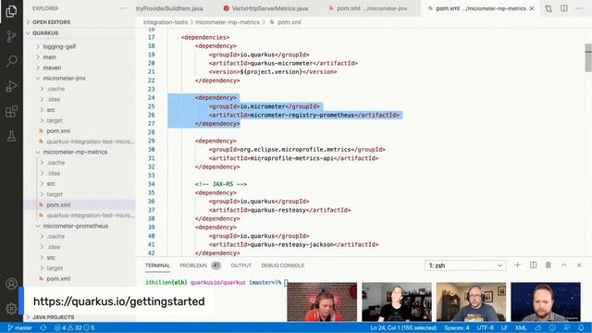Click the JAX-RS comment text
This screenshot has height=333, width=592.
tap(221, 184)
